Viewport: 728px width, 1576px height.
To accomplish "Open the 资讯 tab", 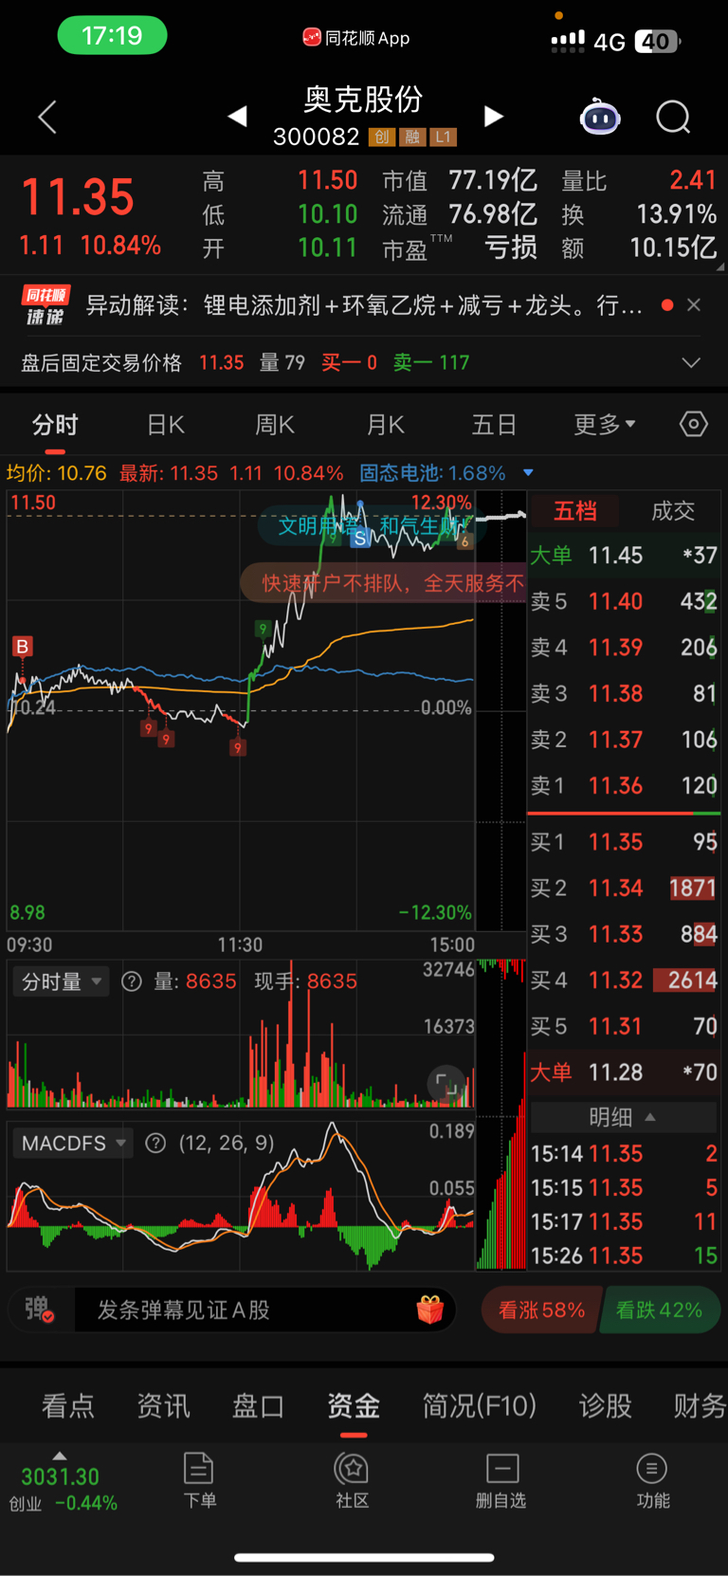I will tap(163, 1405).
